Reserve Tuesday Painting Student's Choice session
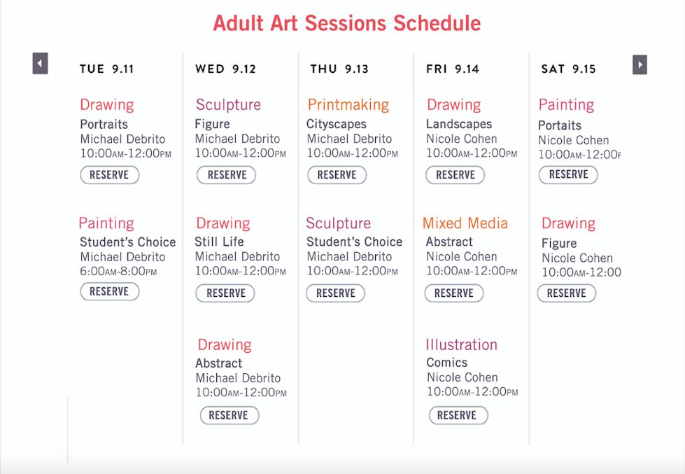The width and height of the screenshot is (685, 474). tap(110, 292)
